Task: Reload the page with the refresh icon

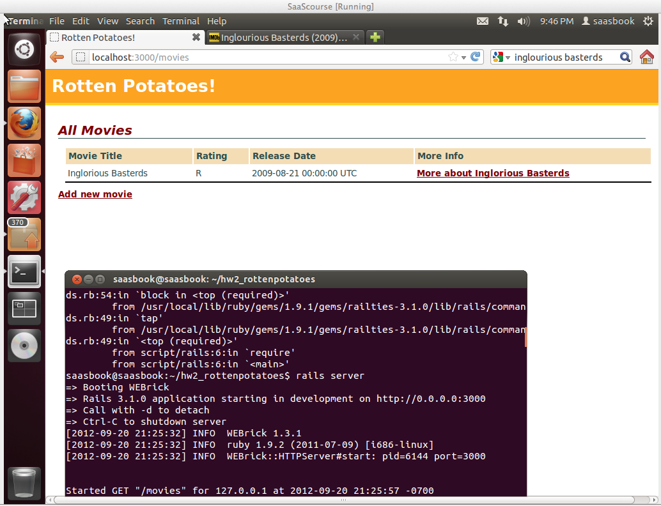Action: tap(476, 57)
